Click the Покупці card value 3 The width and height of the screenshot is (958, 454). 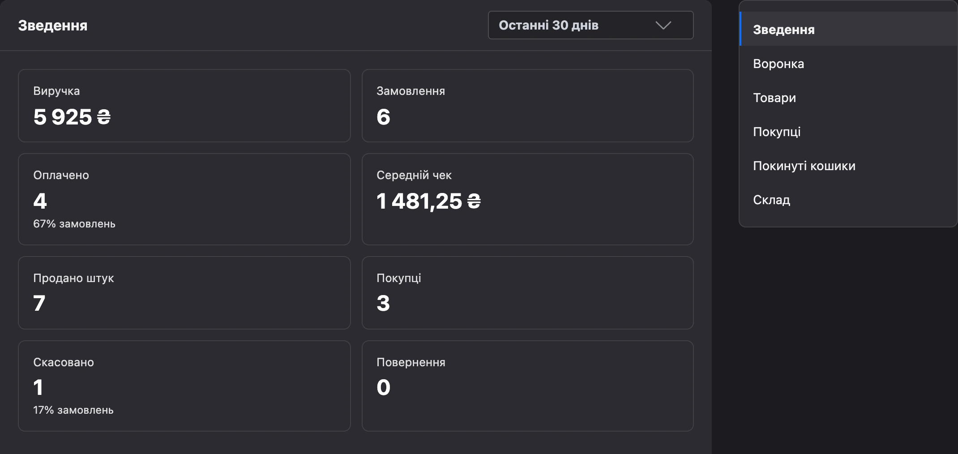(x=383, y=303)
